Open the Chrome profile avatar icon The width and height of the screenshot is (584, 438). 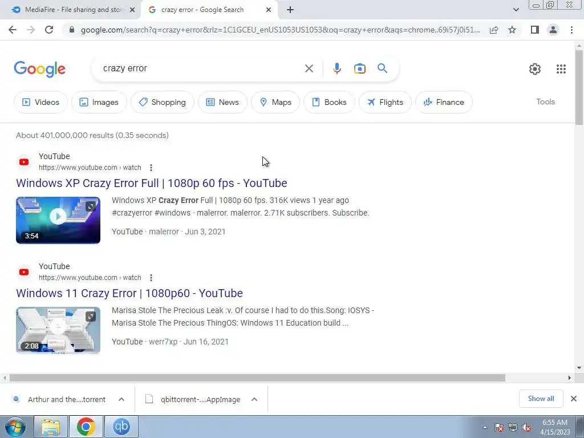pos(553,30)
